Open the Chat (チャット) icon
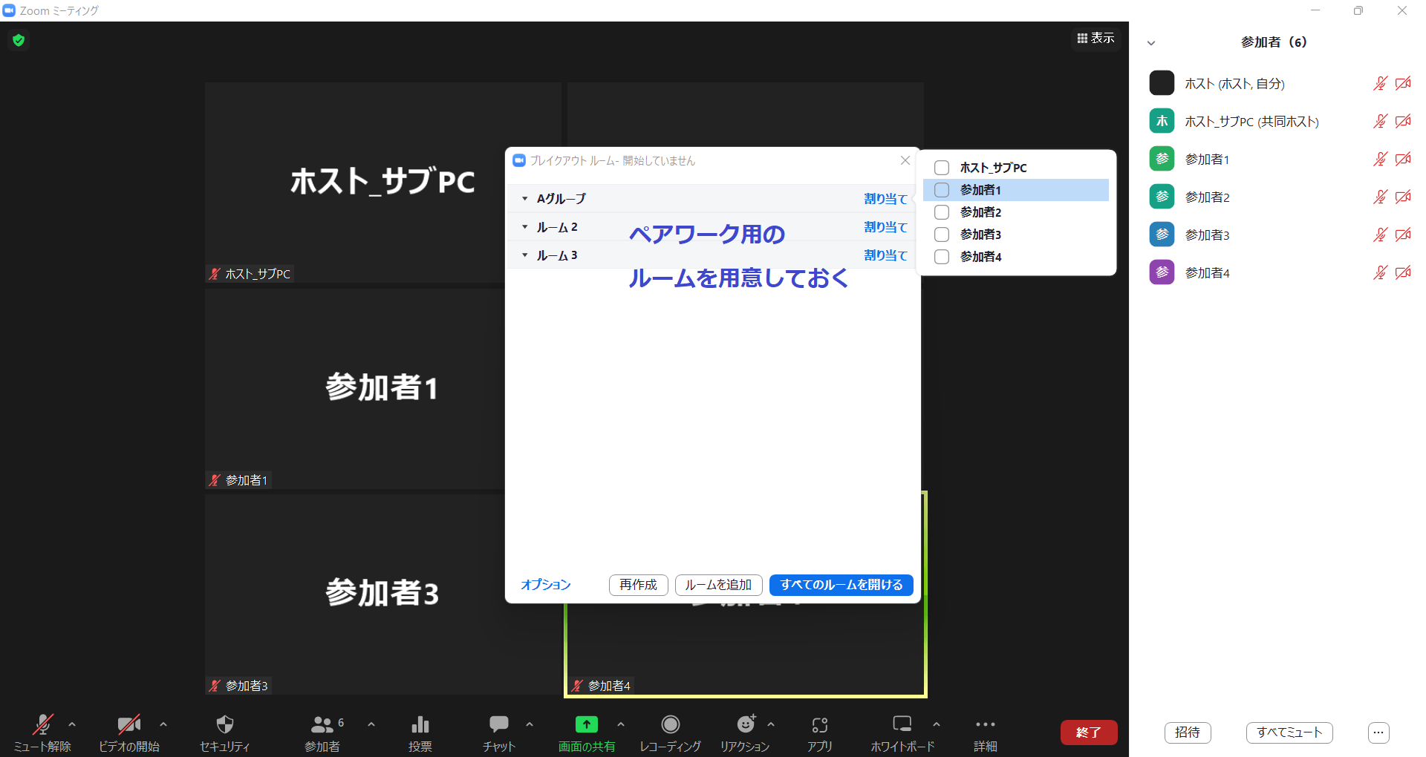This screenshot has height=757, width=1426. (498, 724)
